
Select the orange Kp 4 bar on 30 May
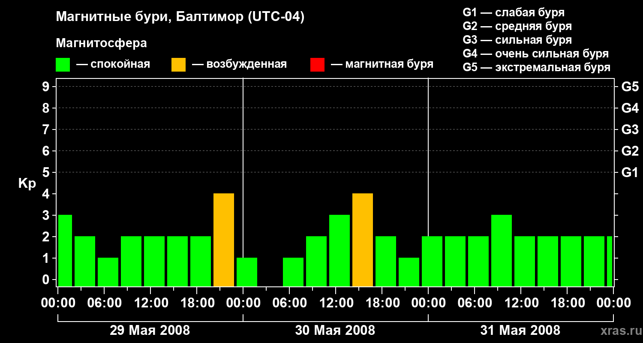tap(363, 240)
